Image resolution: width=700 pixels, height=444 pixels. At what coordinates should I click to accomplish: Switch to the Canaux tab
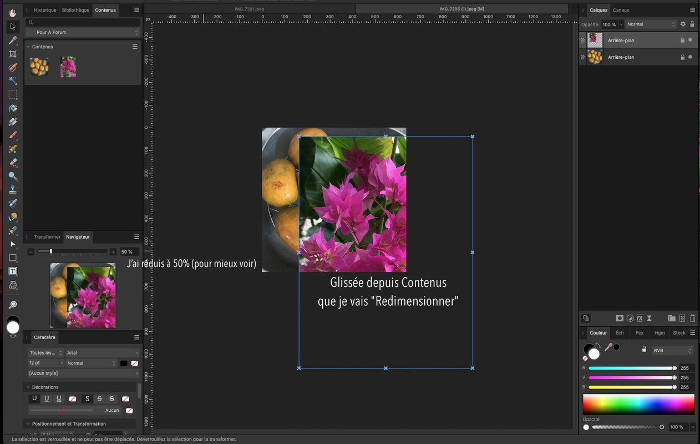point(621,10)
